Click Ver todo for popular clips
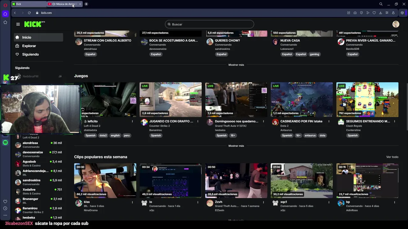 392,157
